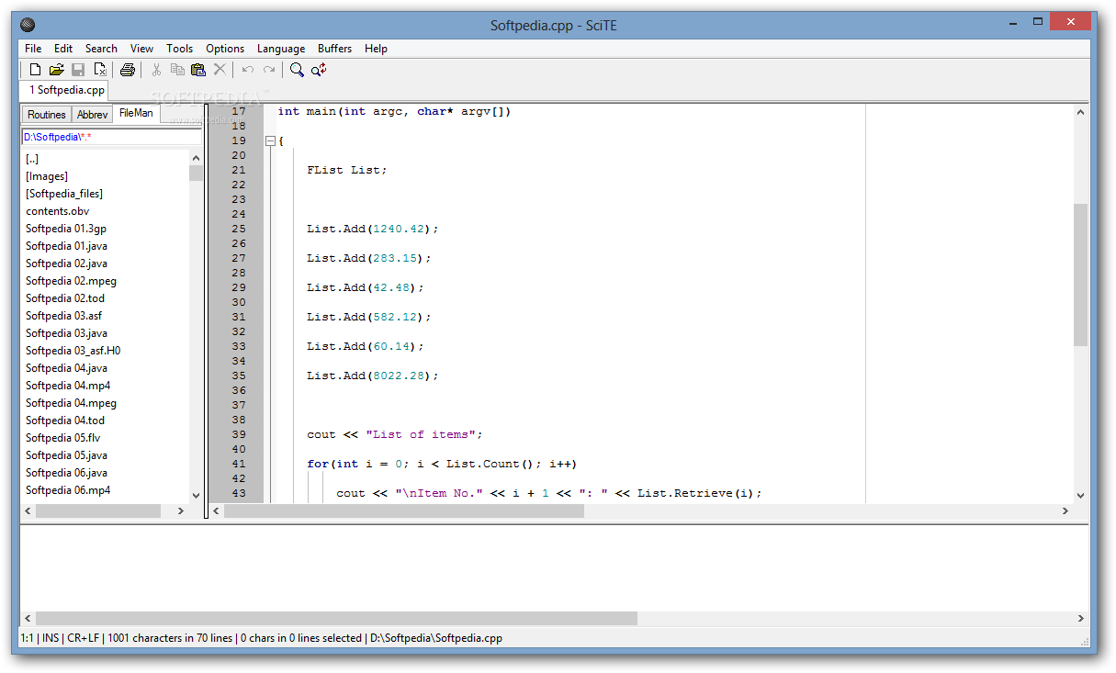This screenshot has height=673, width=1116.
Task: Click the Print toolbar icon
Action: coord(128,70)
